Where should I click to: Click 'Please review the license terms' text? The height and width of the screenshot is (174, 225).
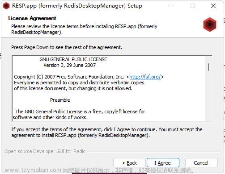[x=84, y=29]
